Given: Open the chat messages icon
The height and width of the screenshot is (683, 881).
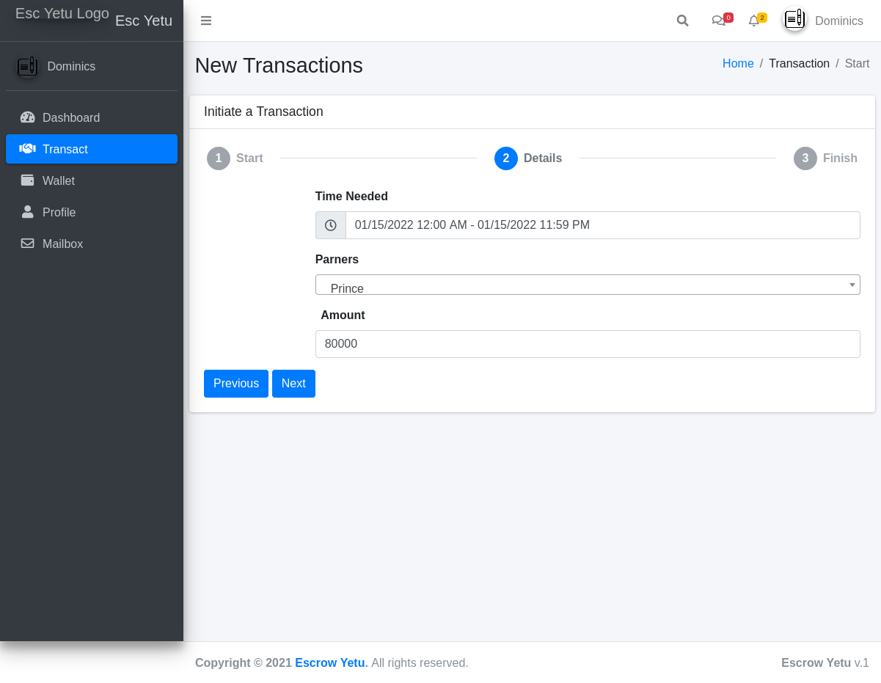Looking at the screenshot, I should [719, 21].
